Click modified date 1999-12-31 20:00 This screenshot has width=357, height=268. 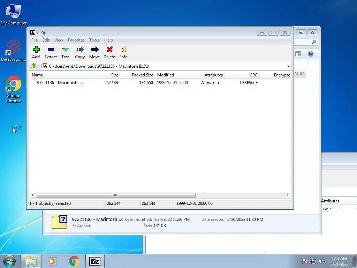172,82
